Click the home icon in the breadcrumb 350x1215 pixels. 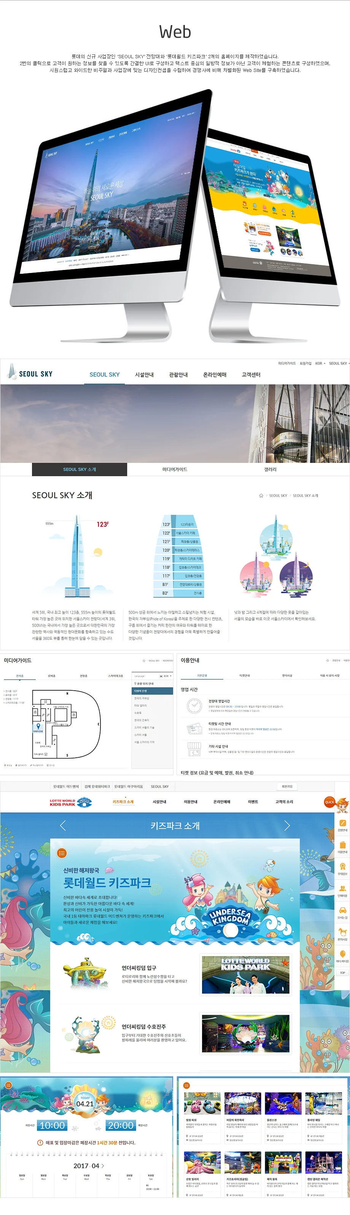point(261,495)
